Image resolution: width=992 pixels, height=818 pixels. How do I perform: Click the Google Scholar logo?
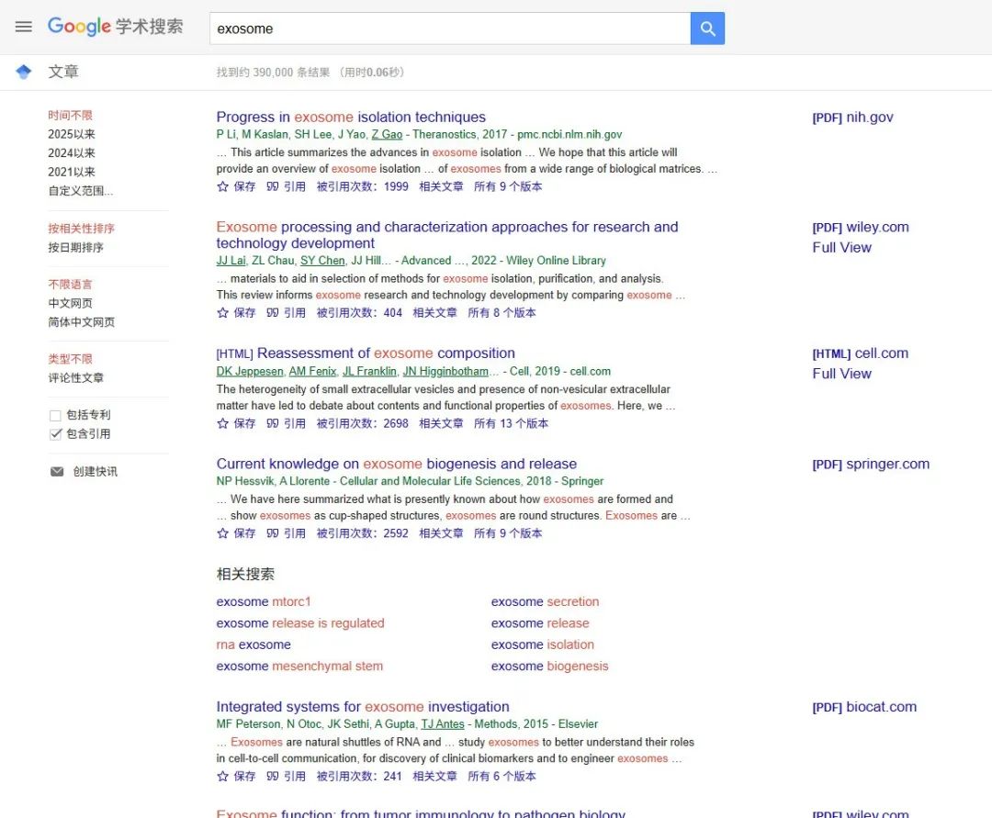click(x=115, y=27)
